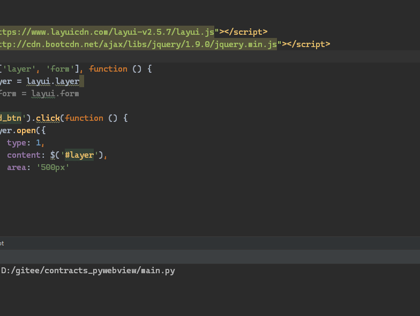Click the area property key
Image resolution: width=420 pixels, height=316 pixels.
[x=17, y=167]
